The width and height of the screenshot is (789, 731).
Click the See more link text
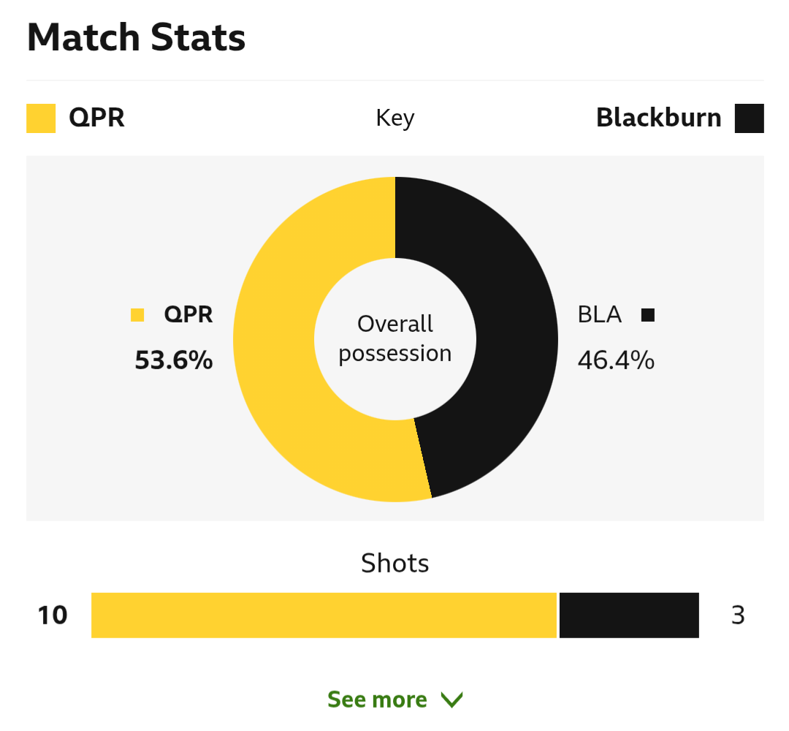(378, 700)
